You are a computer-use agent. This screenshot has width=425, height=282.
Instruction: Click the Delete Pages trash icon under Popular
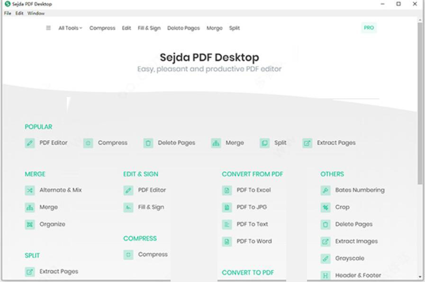click(148, 143)
